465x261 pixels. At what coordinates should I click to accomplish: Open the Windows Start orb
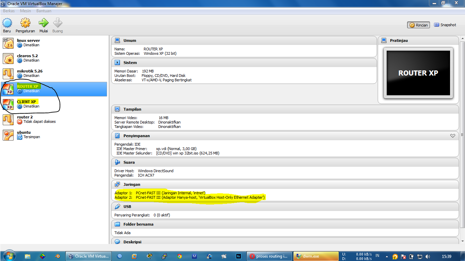(x=9, y=256)
